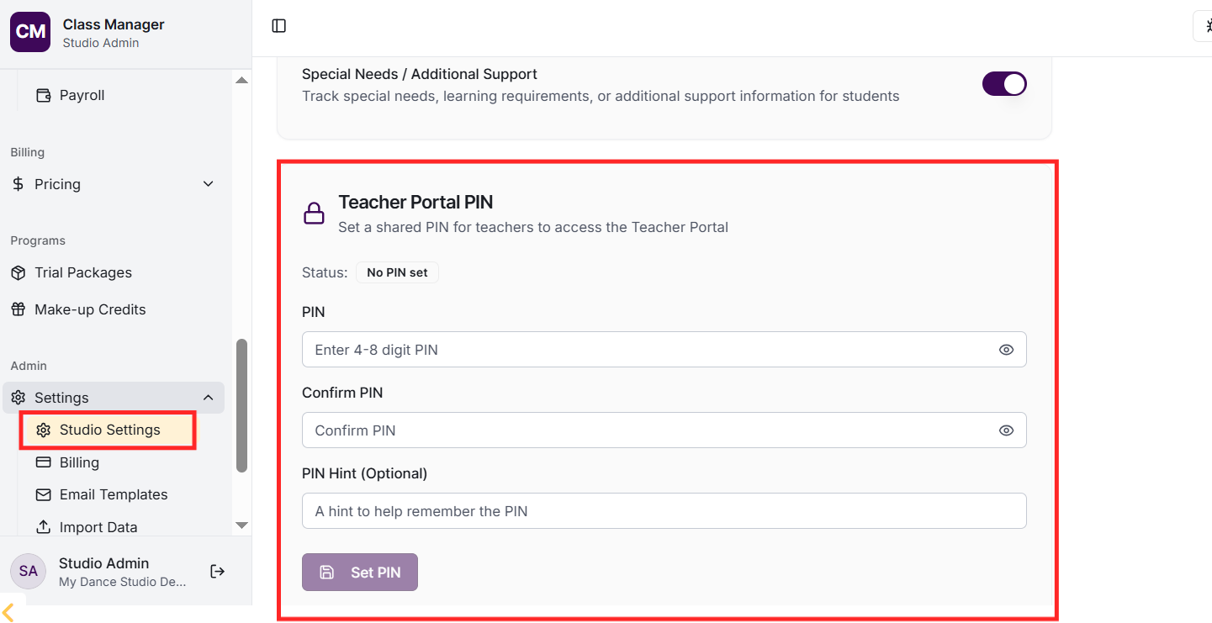1212x623 pixels.
Task: Click the logout icon beside Studio Admin
Action: tap(218, 572)
